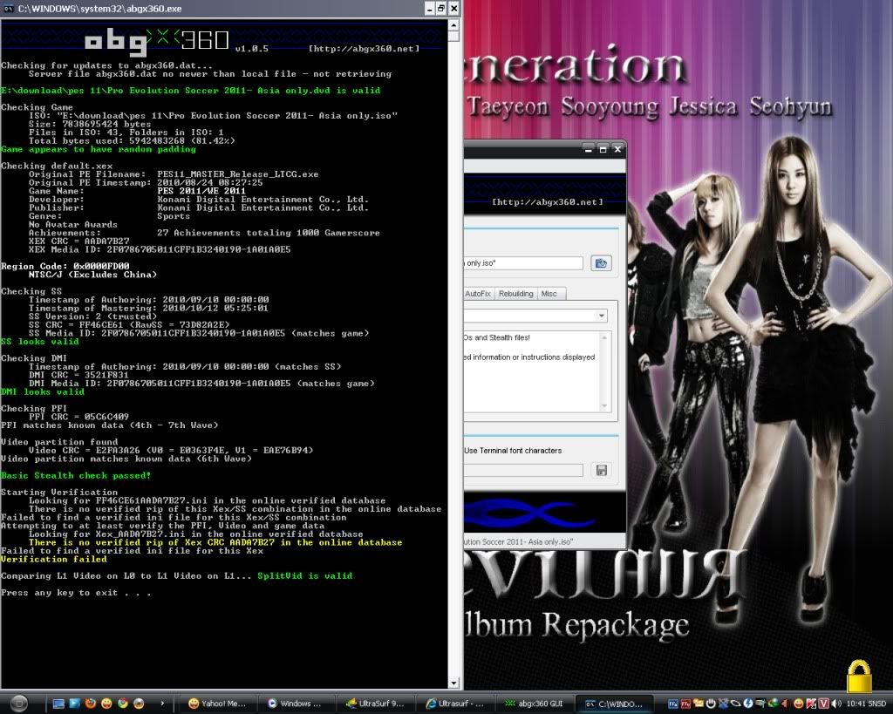The height and width of the screenshot is (714, 893).
Task: Switch to the UltraSurf 9 taskbar button
Action: 376,704
